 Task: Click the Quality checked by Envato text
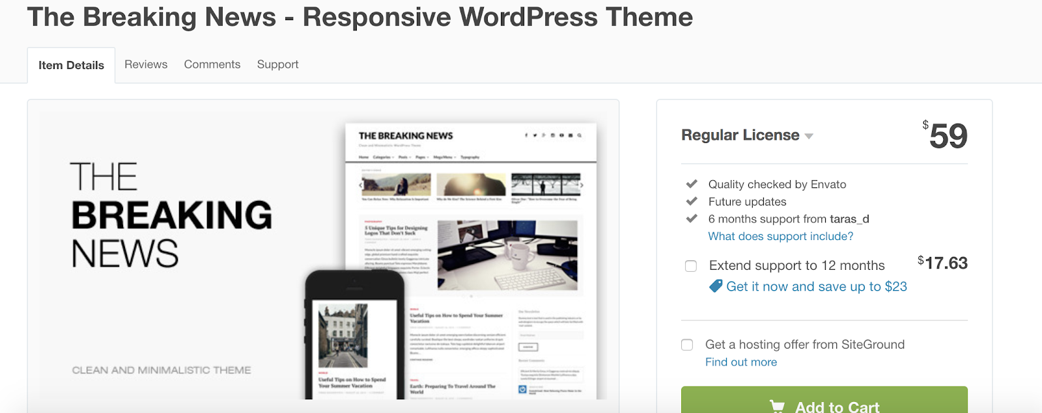[x=777, y=184]
